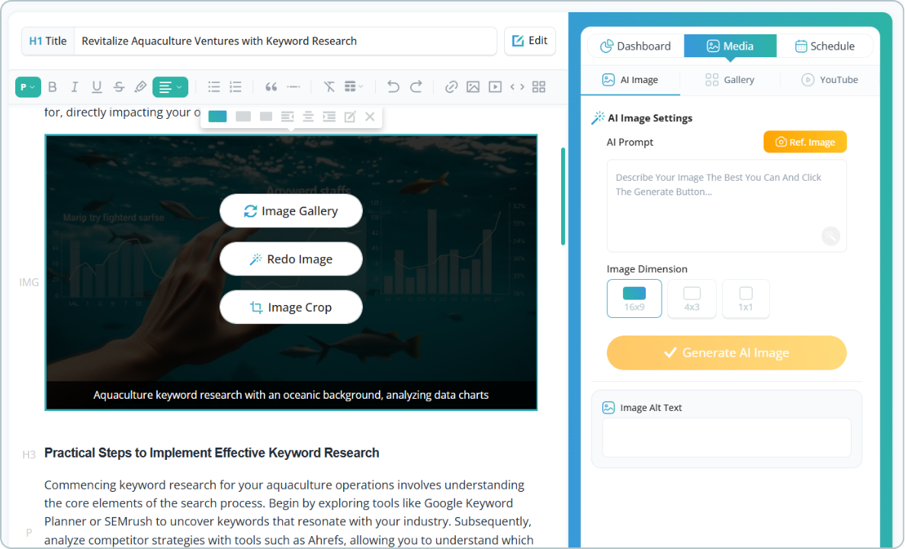Open the code view editor

click(x=516, y=86)
